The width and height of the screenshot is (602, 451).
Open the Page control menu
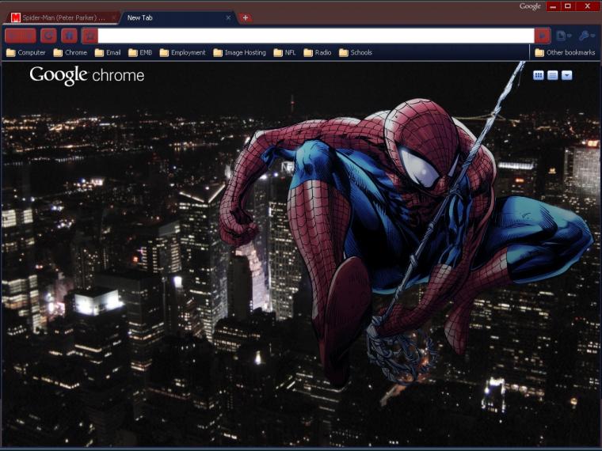pyautogui.click(x=564, y=36)
